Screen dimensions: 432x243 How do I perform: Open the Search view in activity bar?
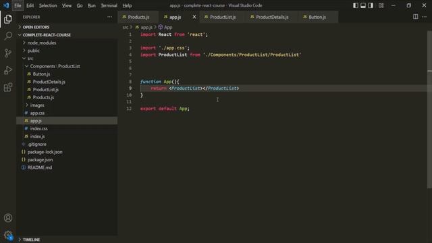[x=8, y=36]
